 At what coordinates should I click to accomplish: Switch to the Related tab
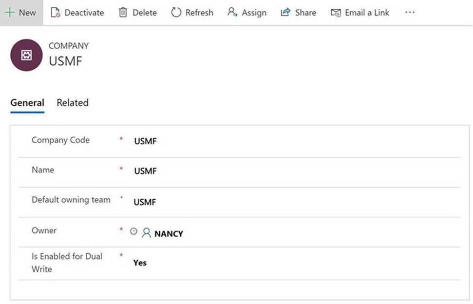point(73,103)
